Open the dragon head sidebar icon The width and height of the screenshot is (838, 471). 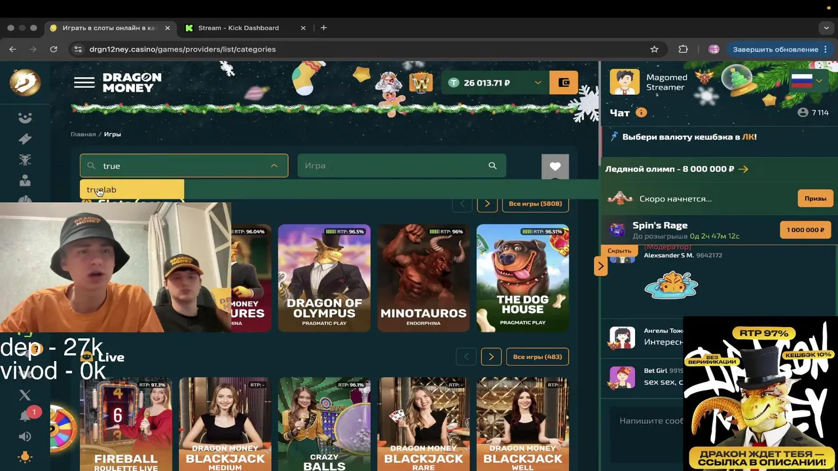[x=25, y=160]
